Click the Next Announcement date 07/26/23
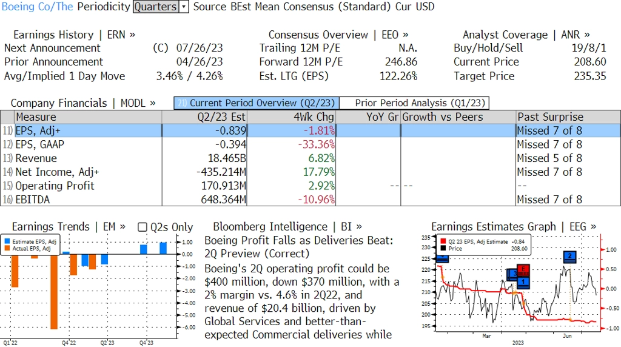This screenshot has height=347, width=621. point(200,48)
